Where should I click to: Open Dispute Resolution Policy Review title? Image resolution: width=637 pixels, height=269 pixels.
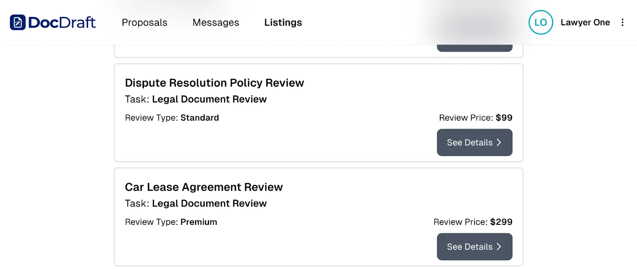(215, 83)
